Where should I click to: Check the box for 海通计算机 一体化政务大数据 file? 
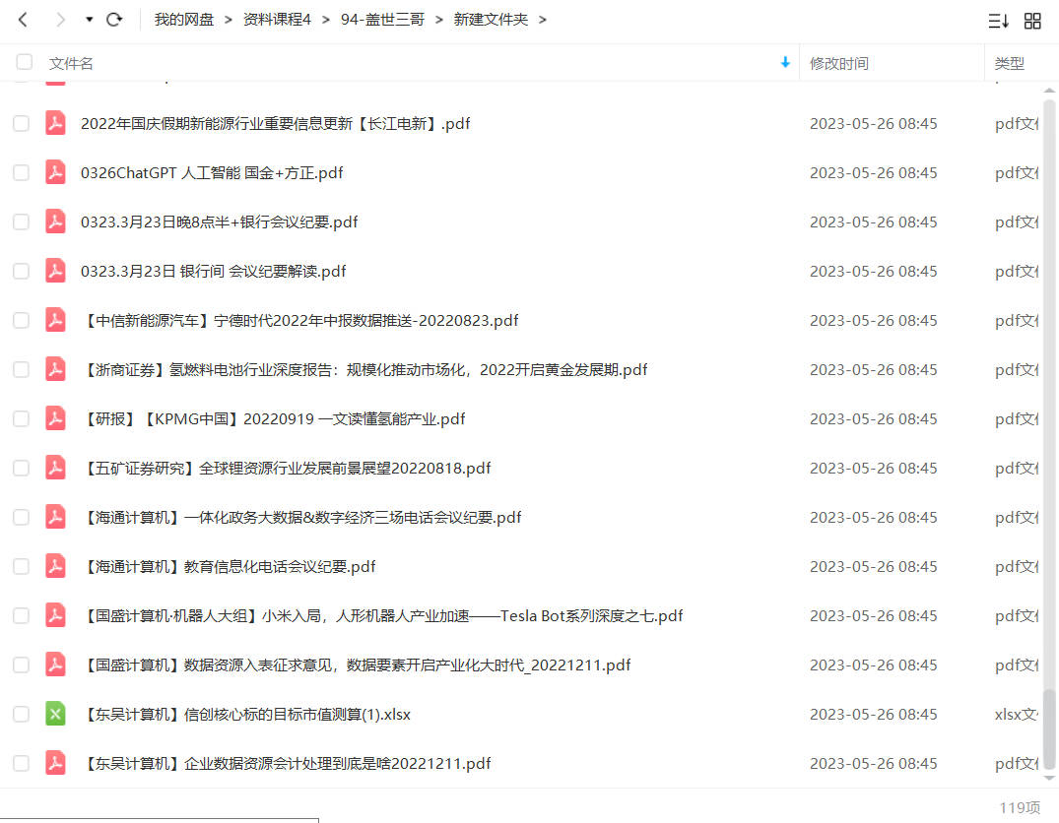point(22,517)
